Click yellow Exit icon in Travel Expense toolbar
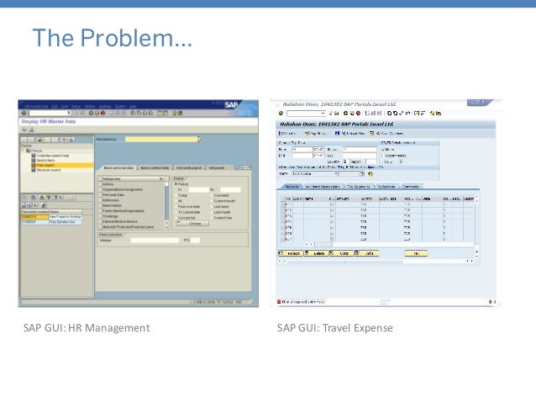 click(352, 113)
